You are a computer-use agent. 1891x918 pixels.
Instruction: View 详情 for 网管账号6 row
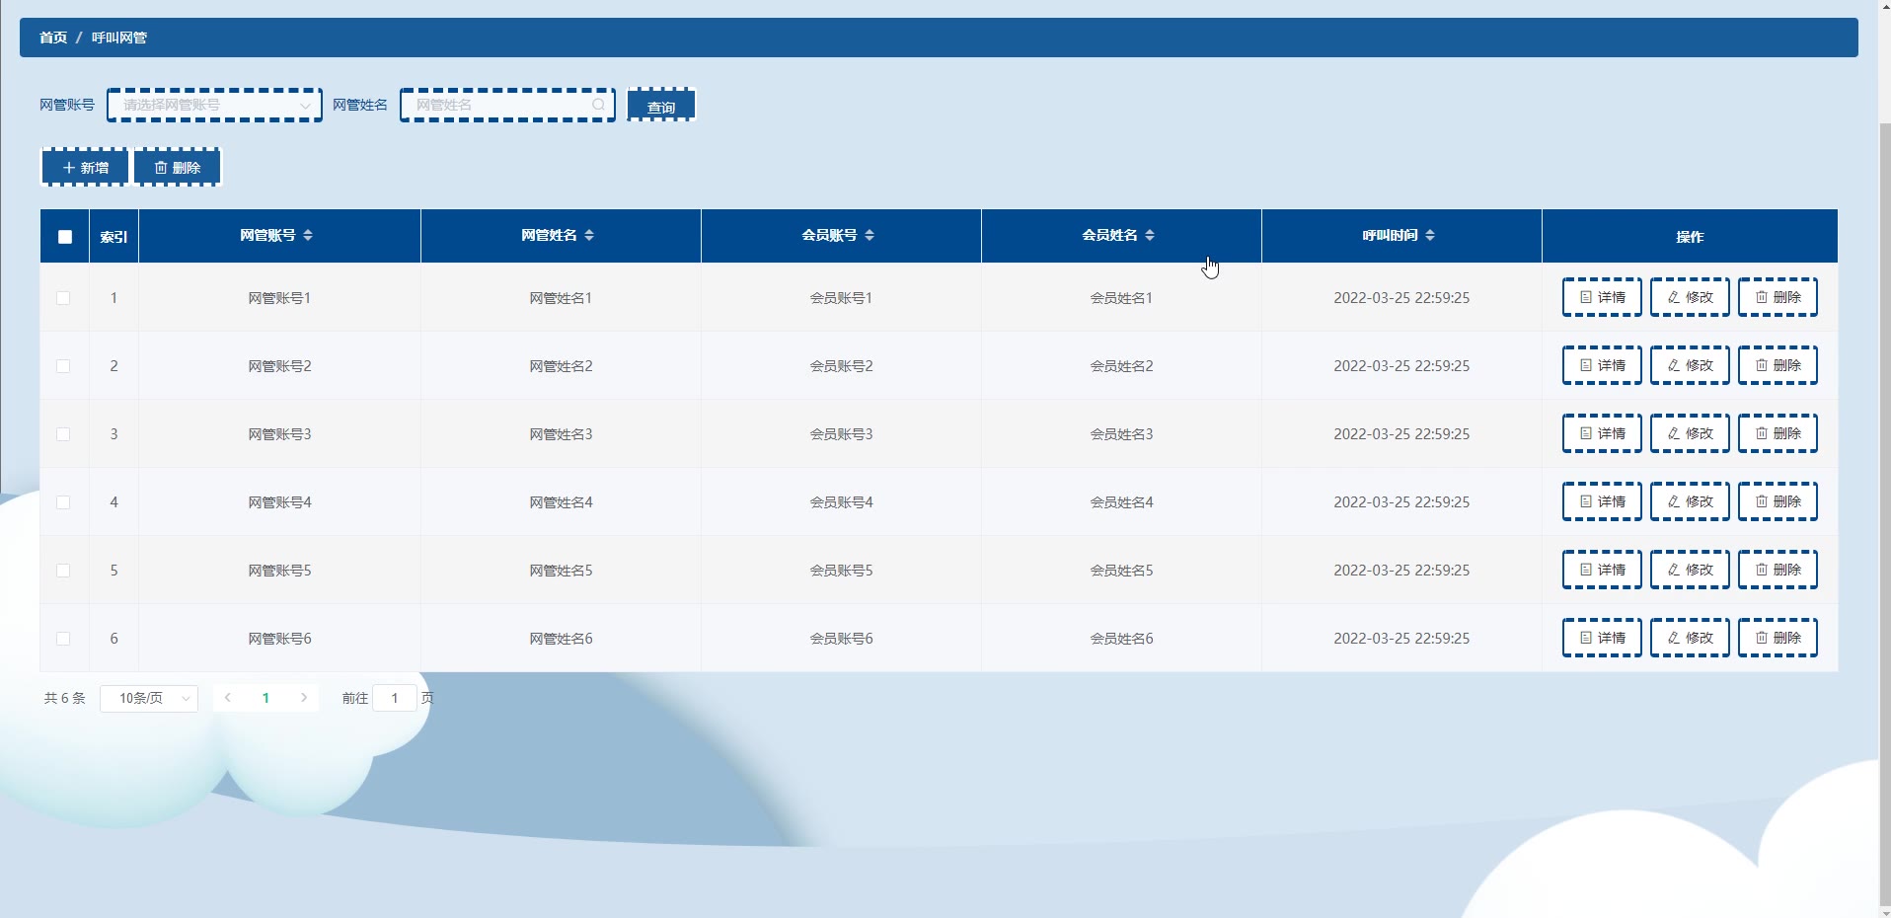pyautogui.click(x=1602, y=638)
